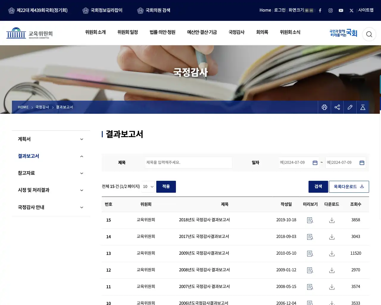Focus the 제목 search input field

tap(189, 163)
